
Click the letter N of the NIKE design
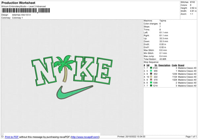point(44,71)
